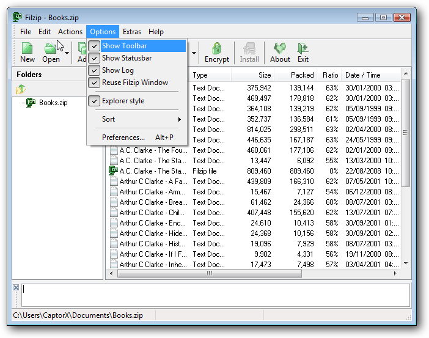Click the document icon of Arthur C Clarke - Inhe...
Viewport: 429px width, 338px height.
(114, 264)
